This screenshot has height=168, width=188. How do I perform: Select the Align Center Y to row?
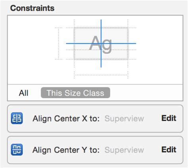click(95, 150)
